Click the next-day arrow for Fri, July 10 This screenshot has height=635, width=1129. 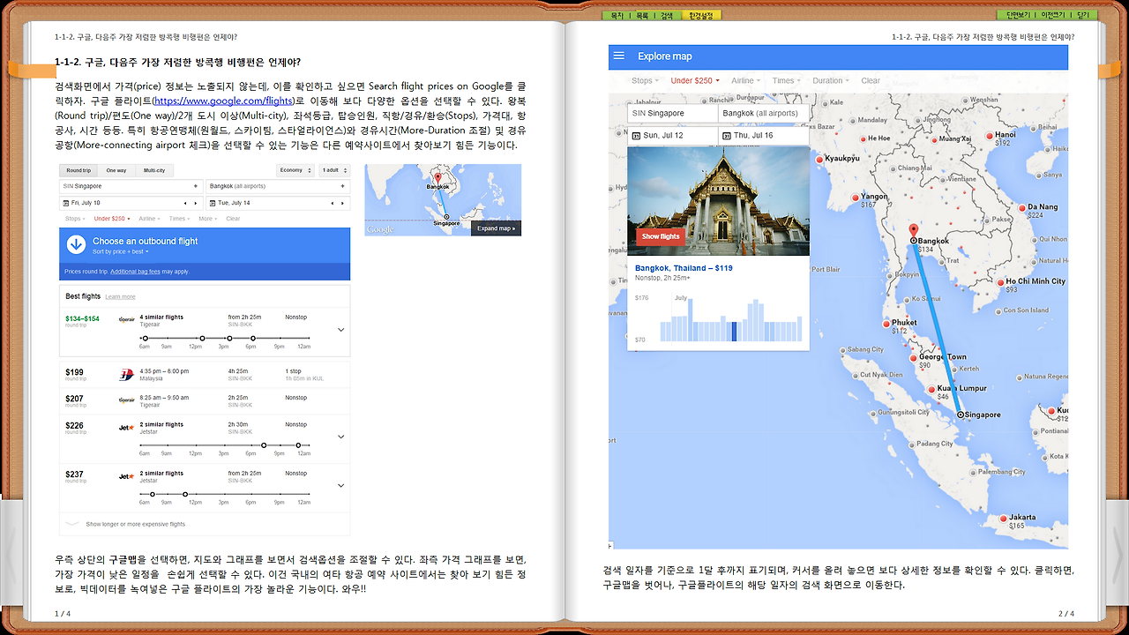tap(196, 203)
